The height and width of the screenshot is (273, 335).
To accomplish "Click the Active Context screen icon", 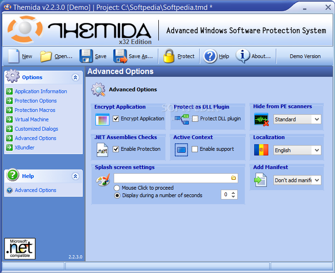I will [x=181, y=150].
